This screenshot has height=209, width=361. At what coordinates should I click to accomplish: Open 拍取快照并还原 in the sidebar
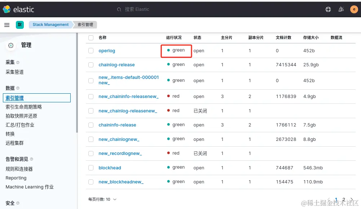[21, 116]
